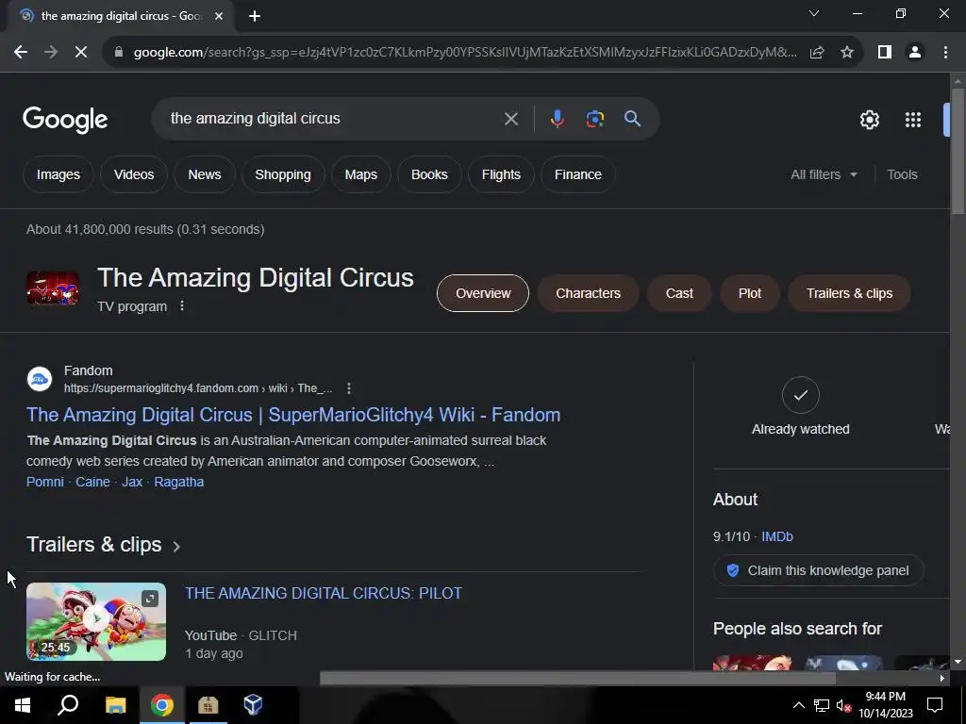Switch to the Cast chip
Screen dimensions: 966x724
[679, 293]
